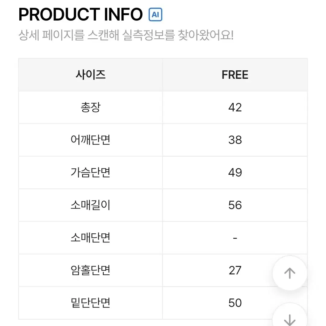Image resolution: width=326 pixels, height=326 pixels.
Task: Select the 소매길이 row label
Action: pyautogui.click(x=91, y=205)
